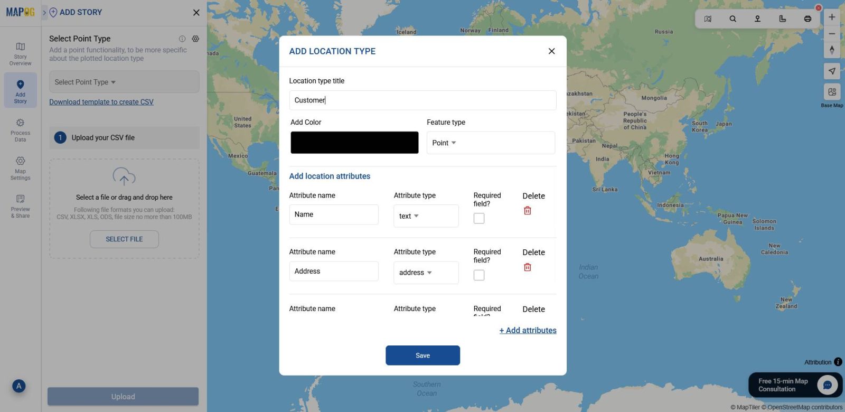Enable Required field for the Address attribute
The image size is (845, 412).
coord(478,275)
